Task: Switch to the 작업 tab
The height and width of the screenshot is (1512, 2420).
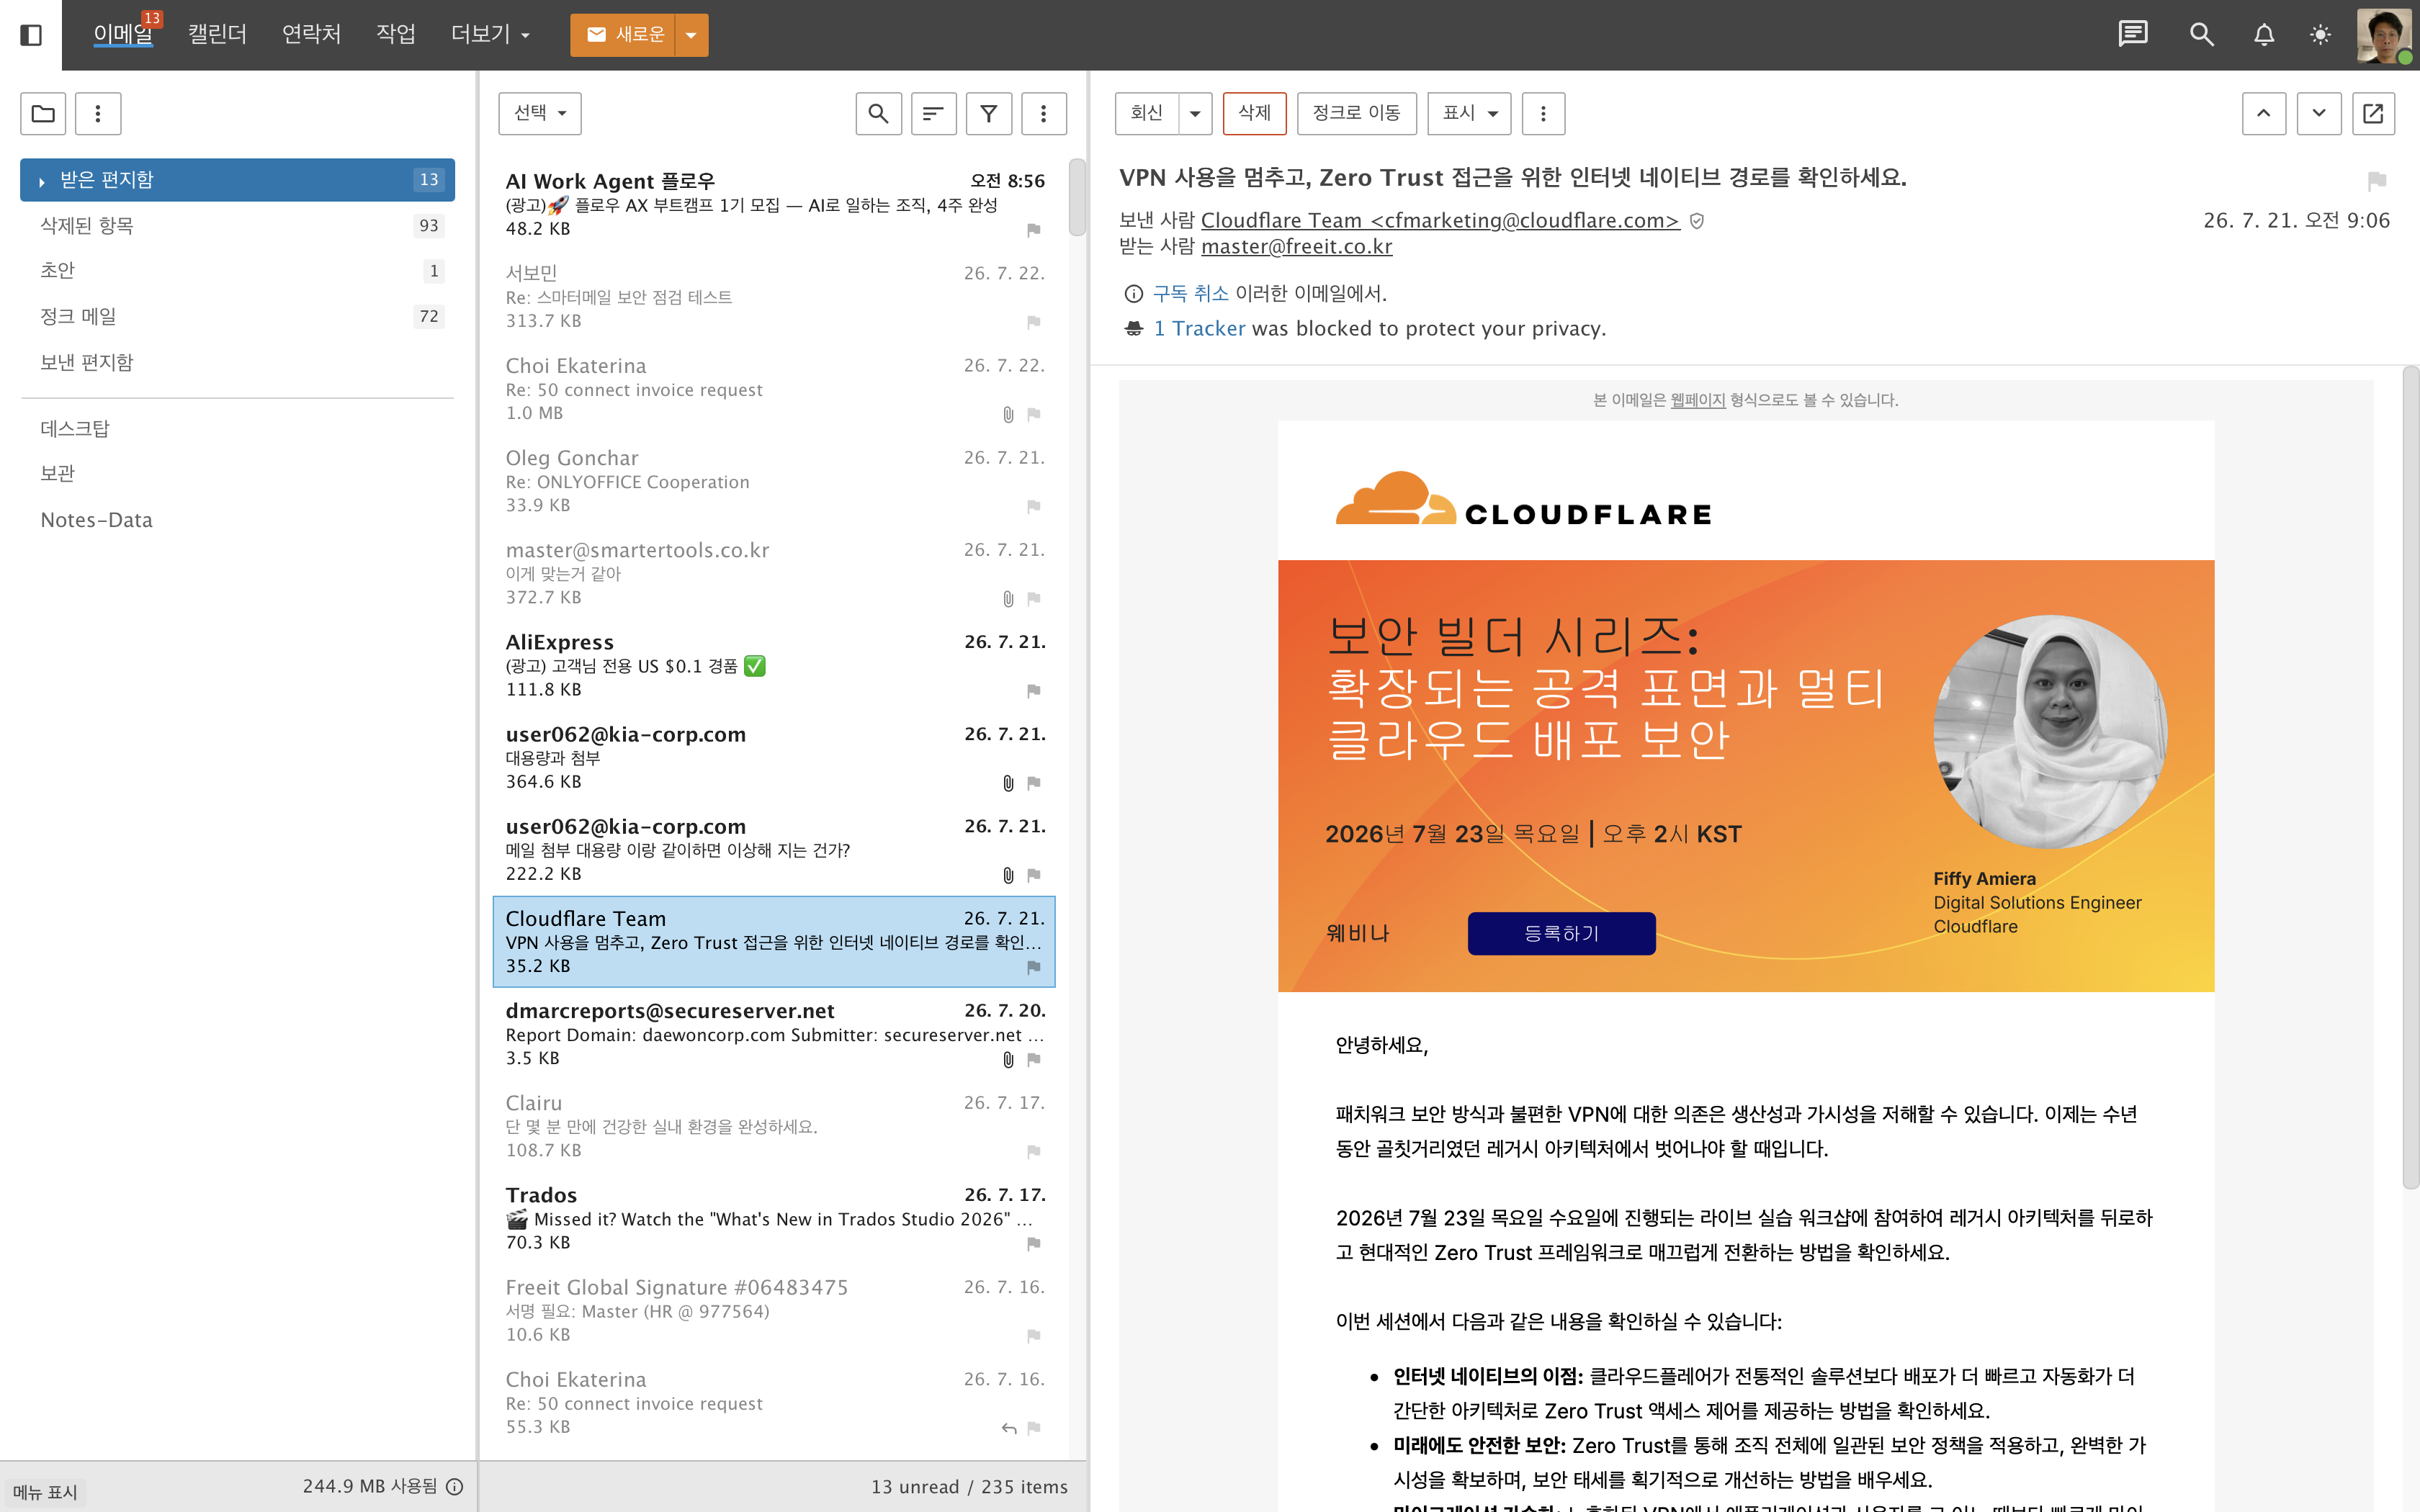Action: [395, 34]
